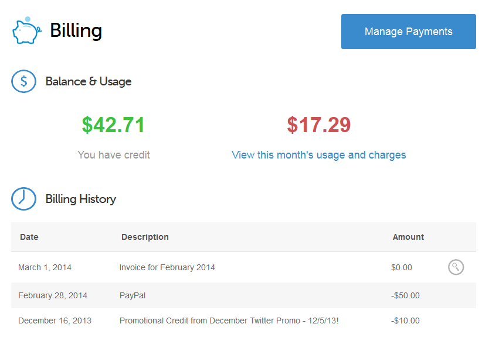Select the Promotional Credit Twitter Promo description
499x348 pixels.
pos(229,321)
